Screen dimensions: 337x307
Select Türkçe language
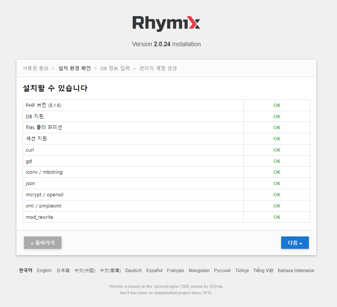point(242,271)
